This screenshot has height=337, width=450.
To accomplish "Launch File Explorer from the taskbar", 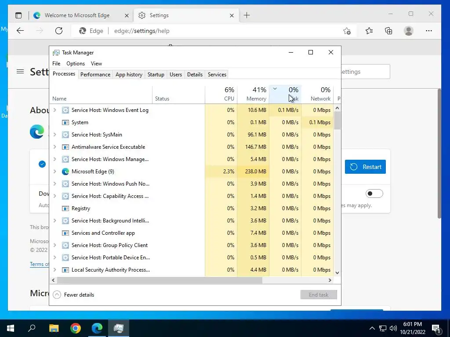I will tap(54, 328).
